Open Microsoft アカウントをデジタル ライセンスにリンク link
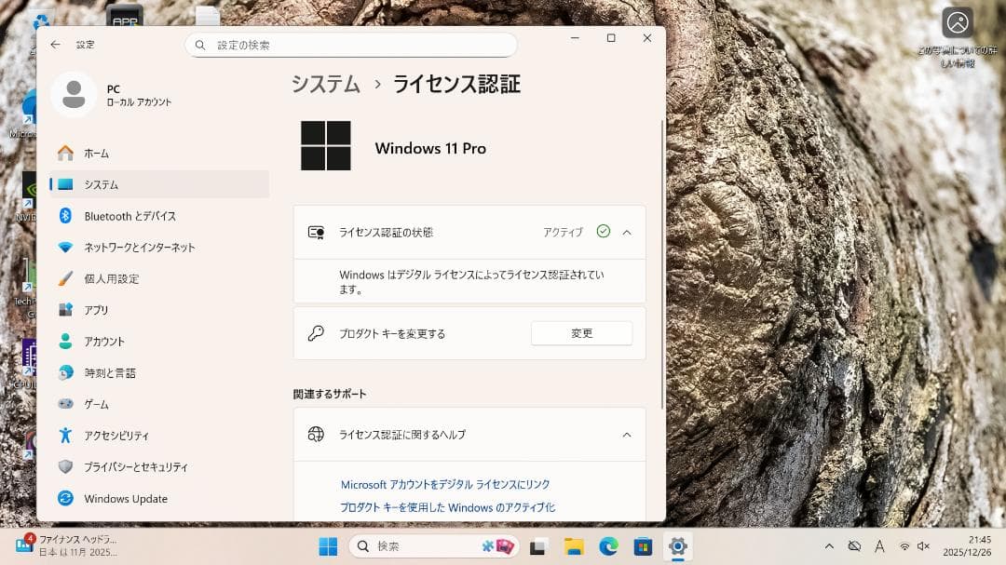The image size is (1006, 565). click(445, 485)
